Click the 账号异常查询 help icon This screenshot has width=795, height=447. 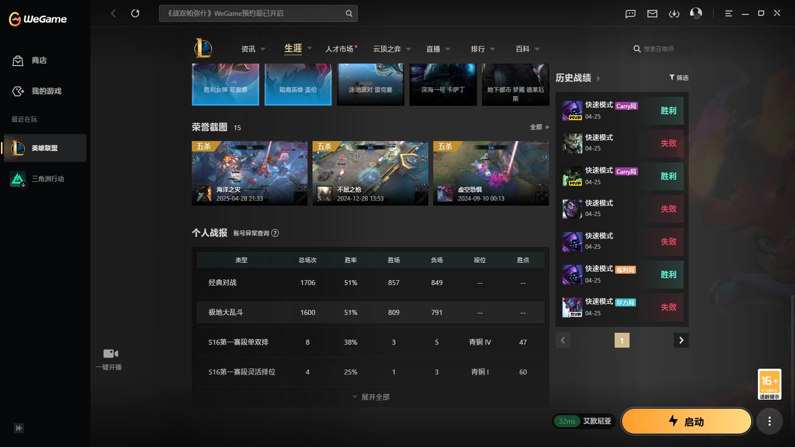pos(275,233)
